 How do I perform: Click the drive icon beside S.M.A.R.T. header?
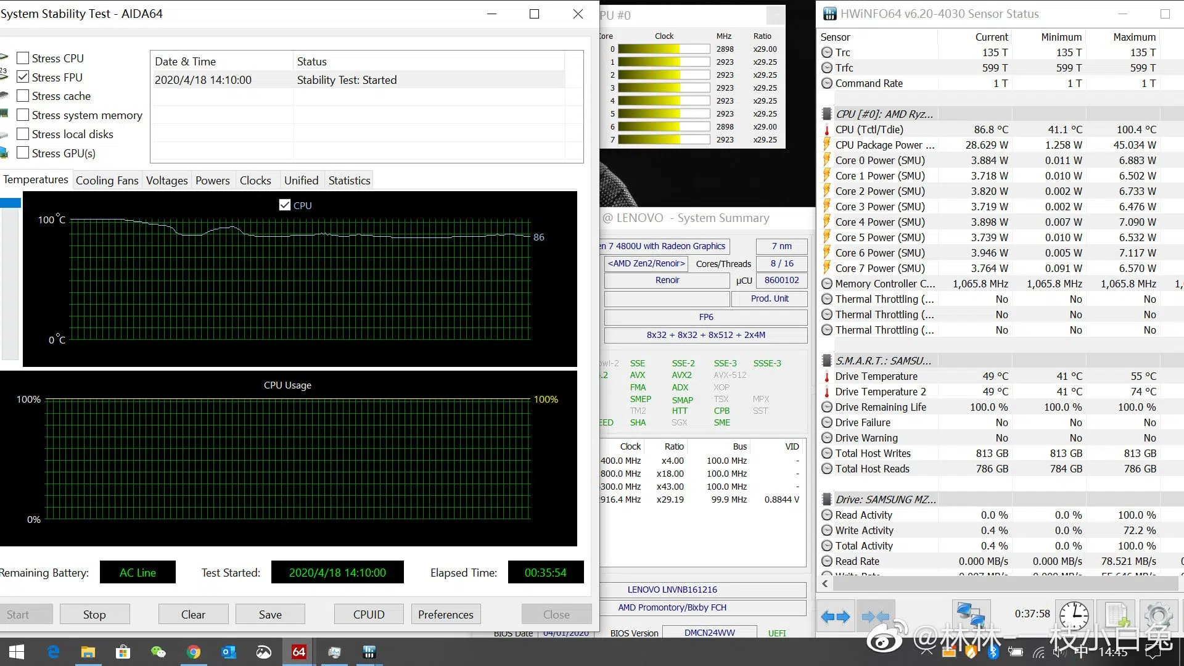(827, 361)
